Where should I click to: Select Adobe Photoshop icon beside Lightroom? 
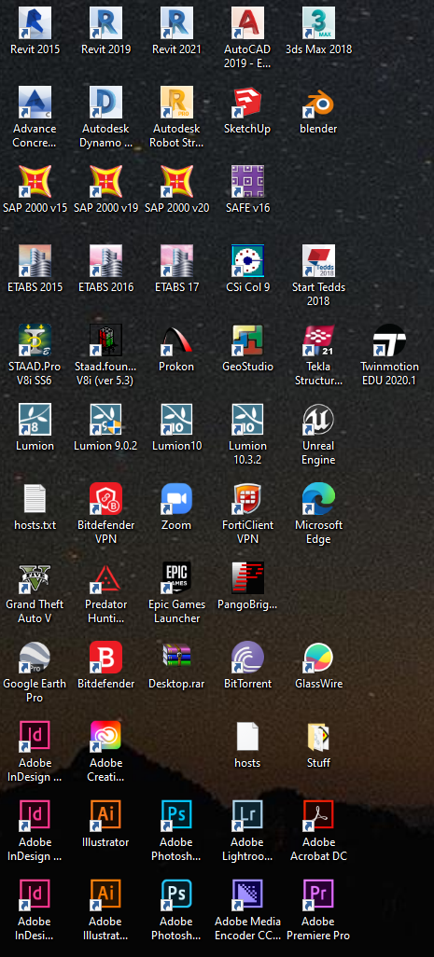click(176, 817)
